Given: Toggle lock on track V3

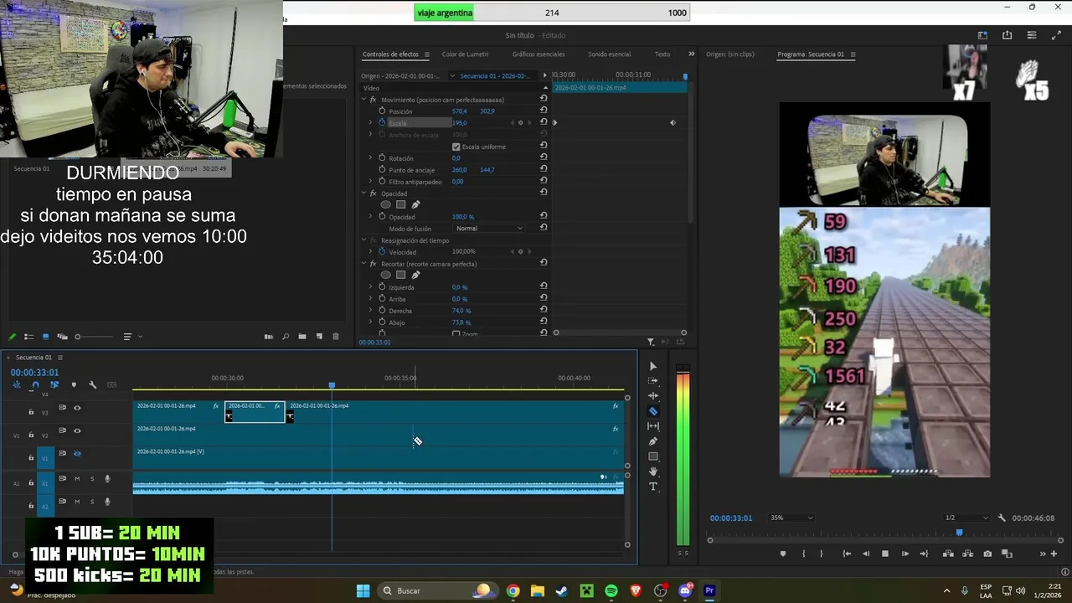Looking at the screenshot, I should 31,412.
